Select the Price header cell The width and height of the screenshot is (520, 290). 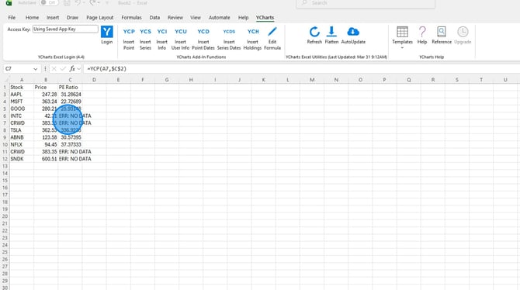(x=46, y=87)
